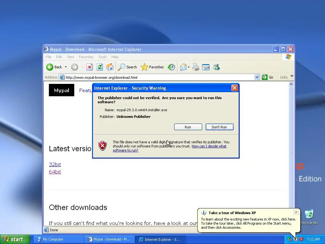Click the info icon in tour balloon
Viewport: 325px width, 244px height.
pyautogui.click(x=204, y=213)
